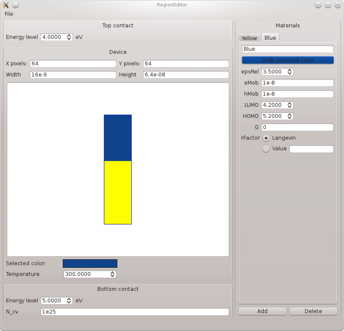Viewport: 344px width, 331px height.
Task: Click the yellow region in device canvas
Action: [x=118, y=192]
